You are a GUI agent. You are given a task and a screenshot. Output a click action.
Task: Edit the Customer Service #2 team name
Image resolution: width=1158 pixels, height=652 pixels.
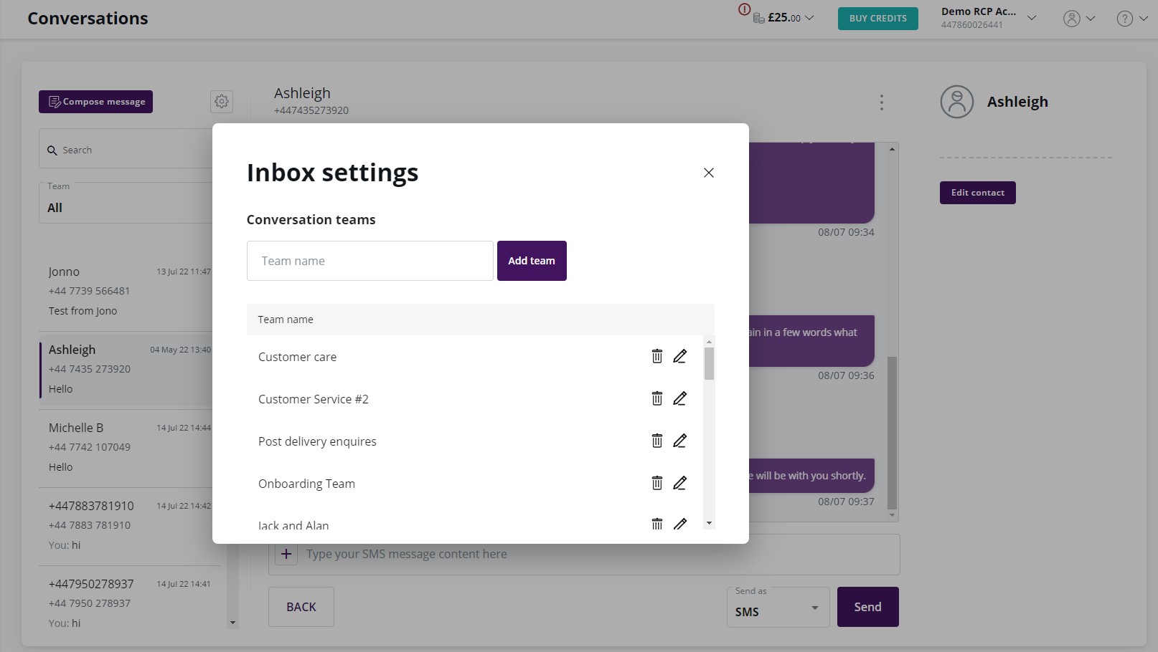[679, 398]
